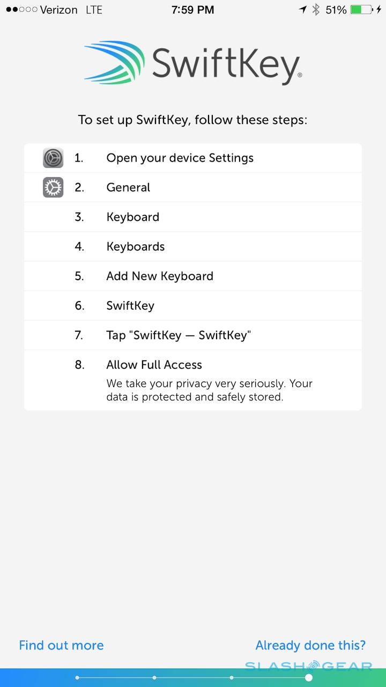Tap the "Add New Keyboard" step row
Viewport: 386px width, 687px height.
(x=160, y=276)
